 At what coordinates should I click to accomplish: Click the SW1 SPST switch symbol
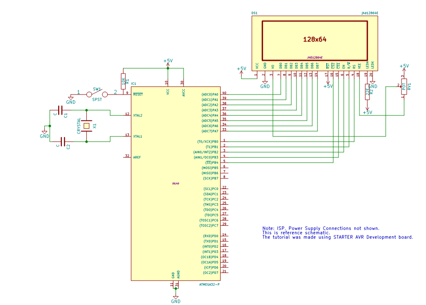tap(97, 93)
